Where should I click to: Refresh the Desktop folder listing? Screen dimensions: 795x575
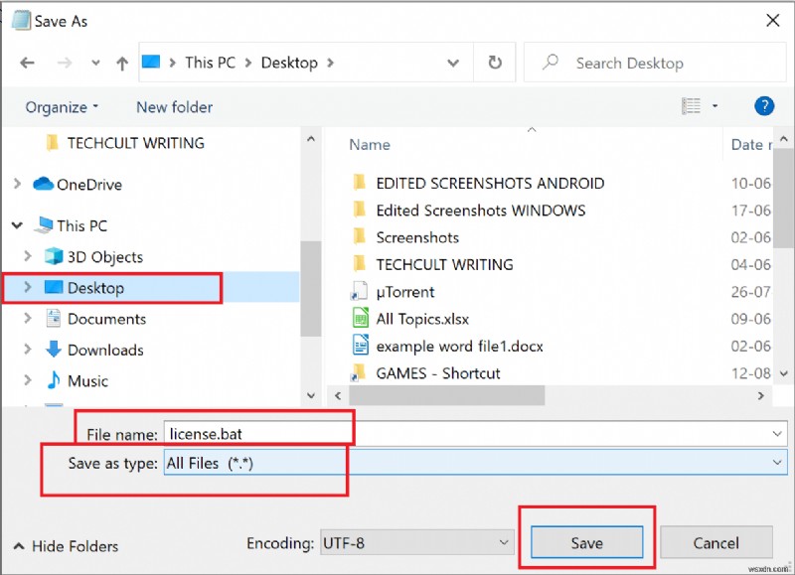[494, 63]
